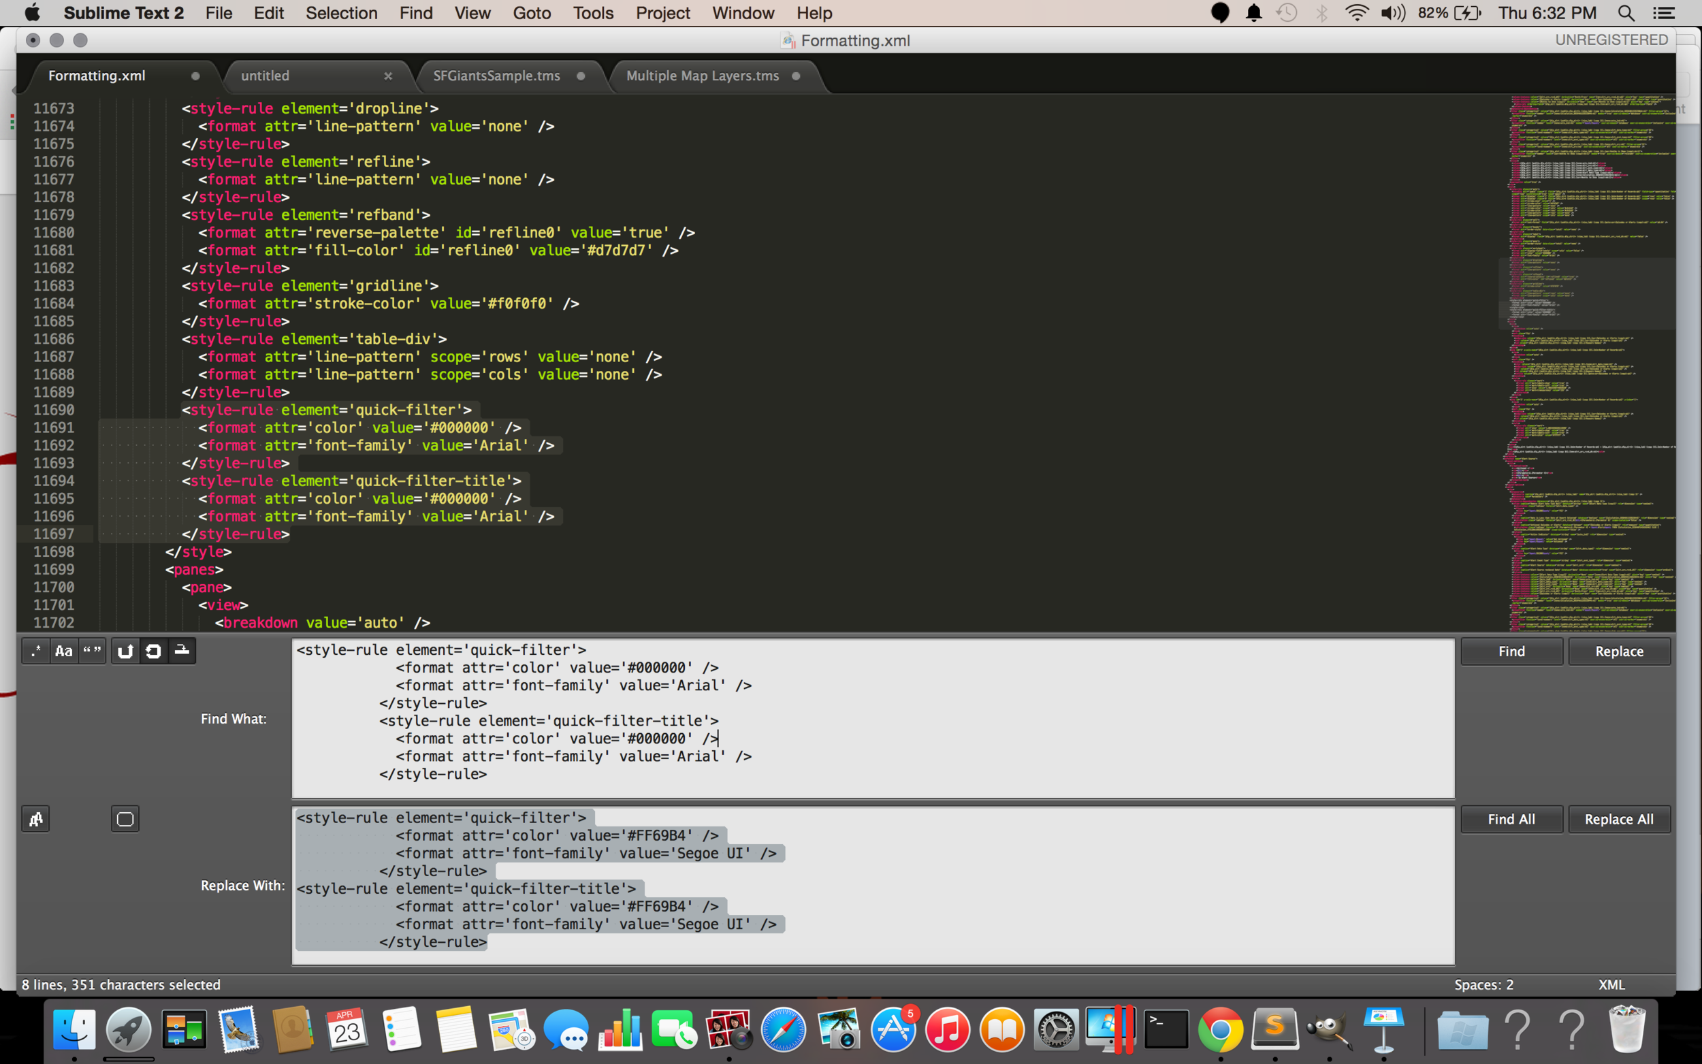This screenshot has width=1702, height=1064.
Task: Click line number 11697 in gutter
Action: click(x=54, y=534)
